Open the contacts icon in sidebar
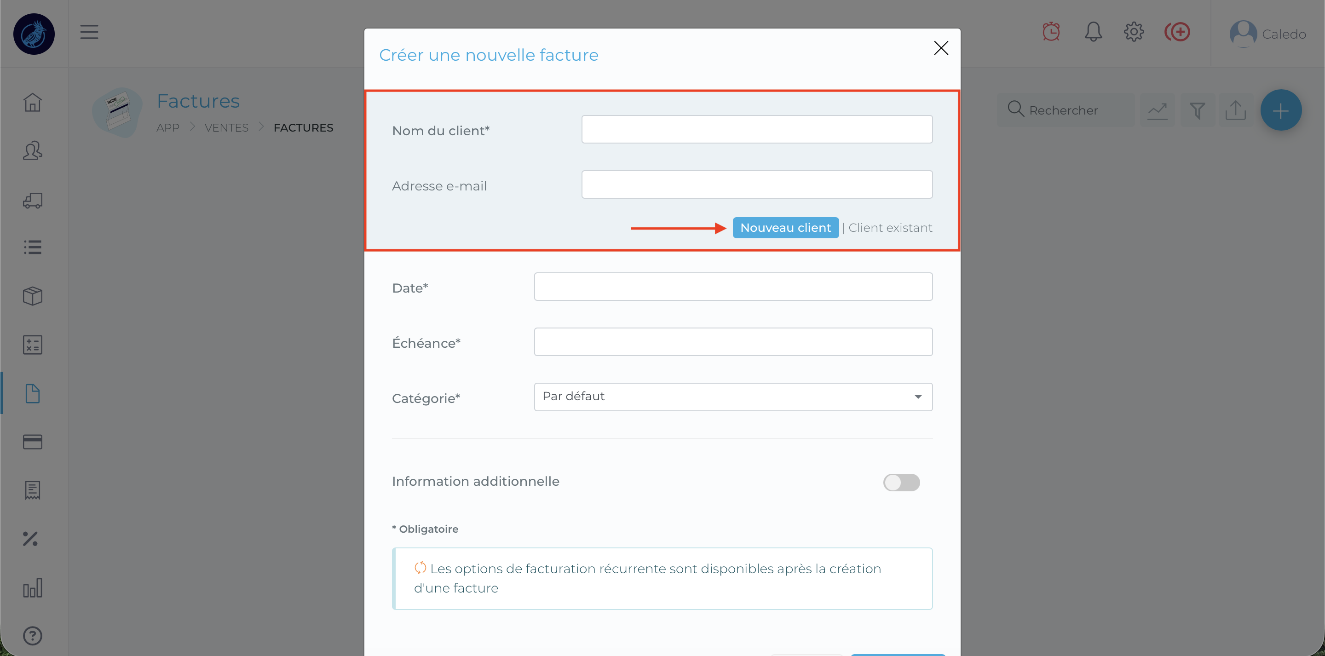Viewport: 1325px width, 656px height. [32, 151]
